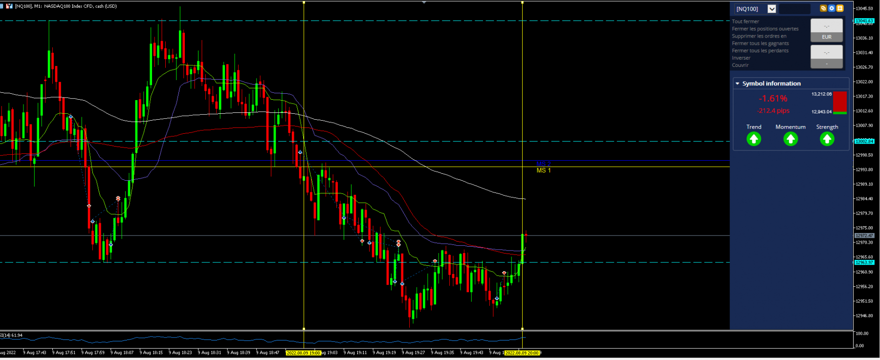
Task: Click the 2022.08.09 19:00 timeline marker
Action: point(303,353)
